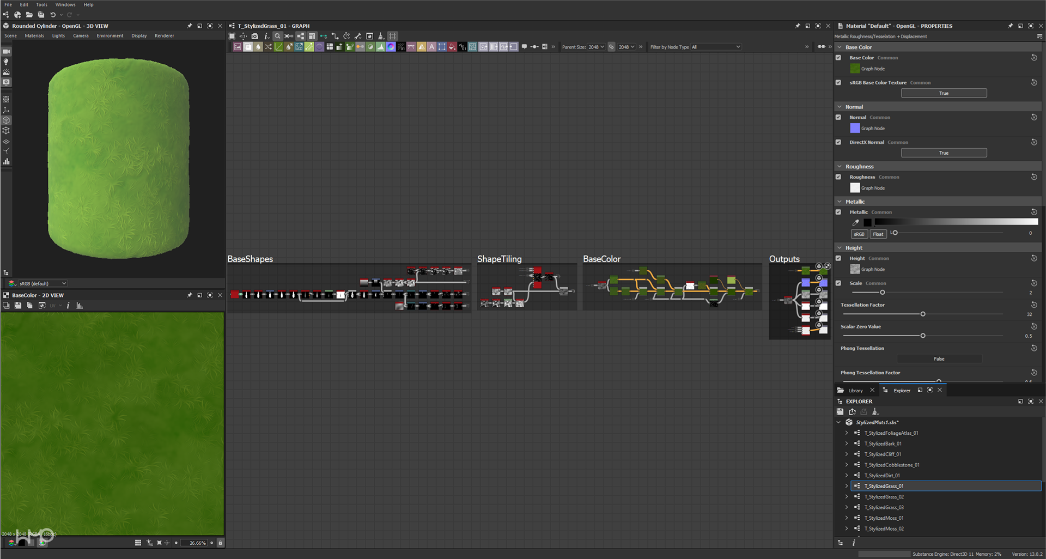The height and width of the screenshot is (559, 1046).
Task: Click the save icon in 2D view toolbar
Action: pos(18,306)
